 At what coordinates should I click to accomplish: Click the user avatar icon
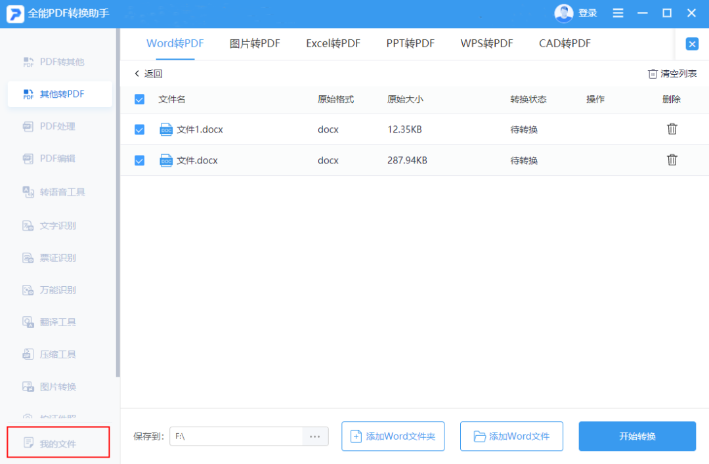point(563,13)
